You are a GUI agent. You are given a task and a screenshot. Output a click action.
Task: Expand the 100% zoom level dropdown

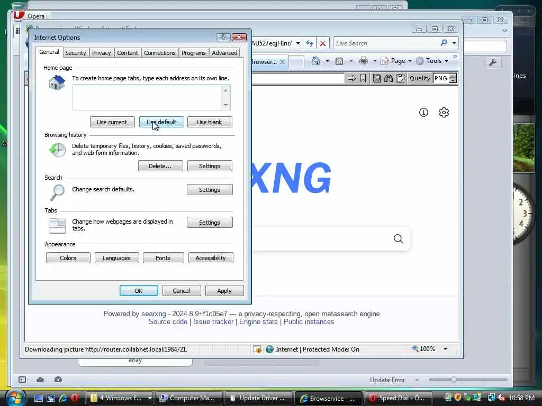click(x=445, y=349)
